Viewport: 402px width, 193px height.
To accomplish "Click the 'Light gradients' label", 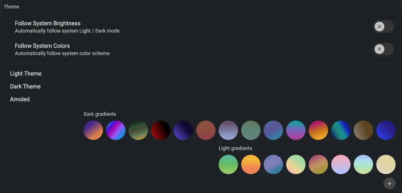I will pos(235,148).
